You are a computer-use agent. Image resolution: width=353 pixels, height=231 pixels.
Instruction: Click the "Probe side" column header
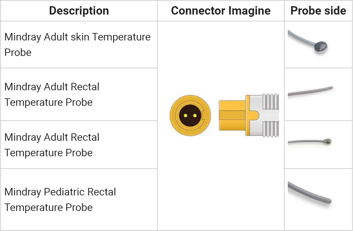(x=318, y=11)
